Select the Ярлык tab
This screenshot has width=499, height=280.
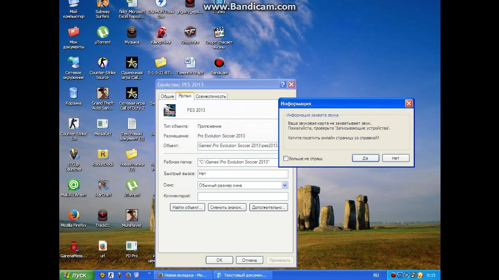[x=185, y=96]
